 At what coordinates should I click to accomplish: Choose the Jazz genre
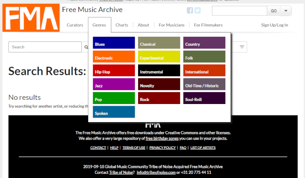(x=114, y=84)
